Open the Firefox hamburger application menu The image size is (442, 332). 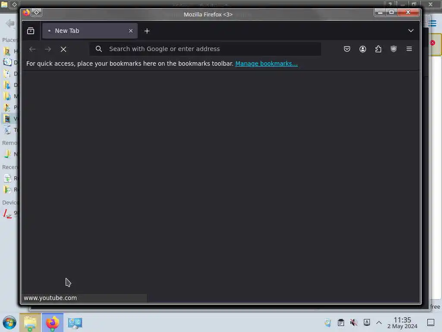coord(409,49)
